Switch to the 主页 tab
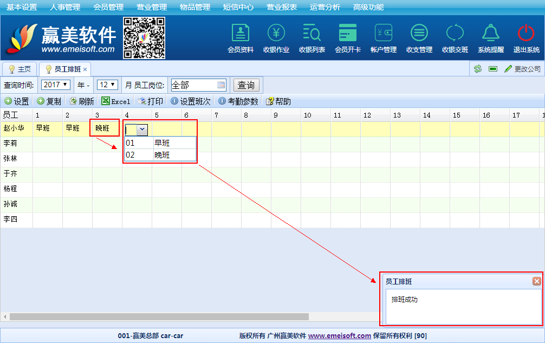 20,69
